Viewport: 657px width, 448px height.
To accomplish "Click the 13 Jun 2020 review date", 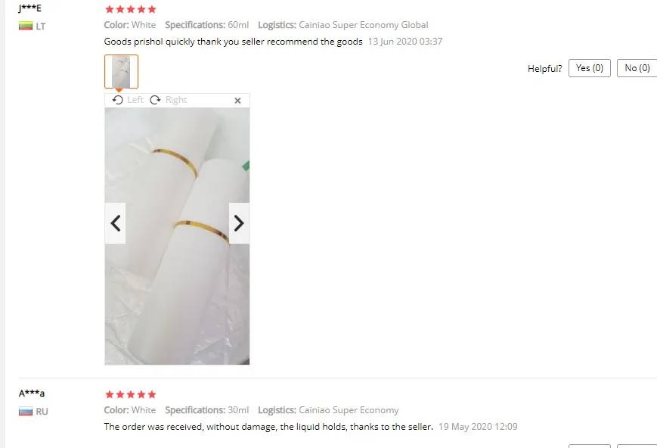I will pos(405,42).
